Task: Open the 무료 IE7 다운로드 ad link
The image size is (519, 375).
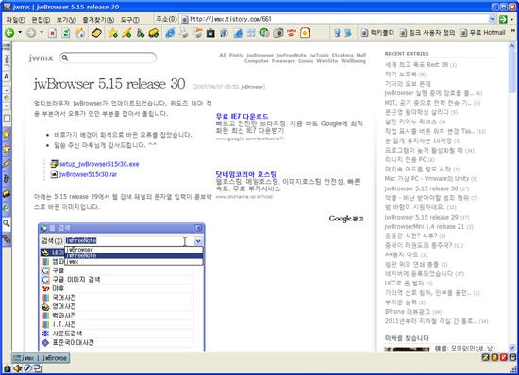Action: [x=242, y=116]
